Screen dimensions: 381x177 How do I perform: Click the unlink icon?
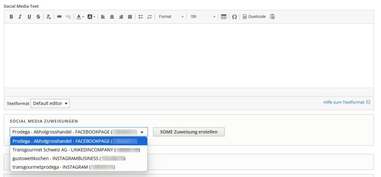pos(69,17)
